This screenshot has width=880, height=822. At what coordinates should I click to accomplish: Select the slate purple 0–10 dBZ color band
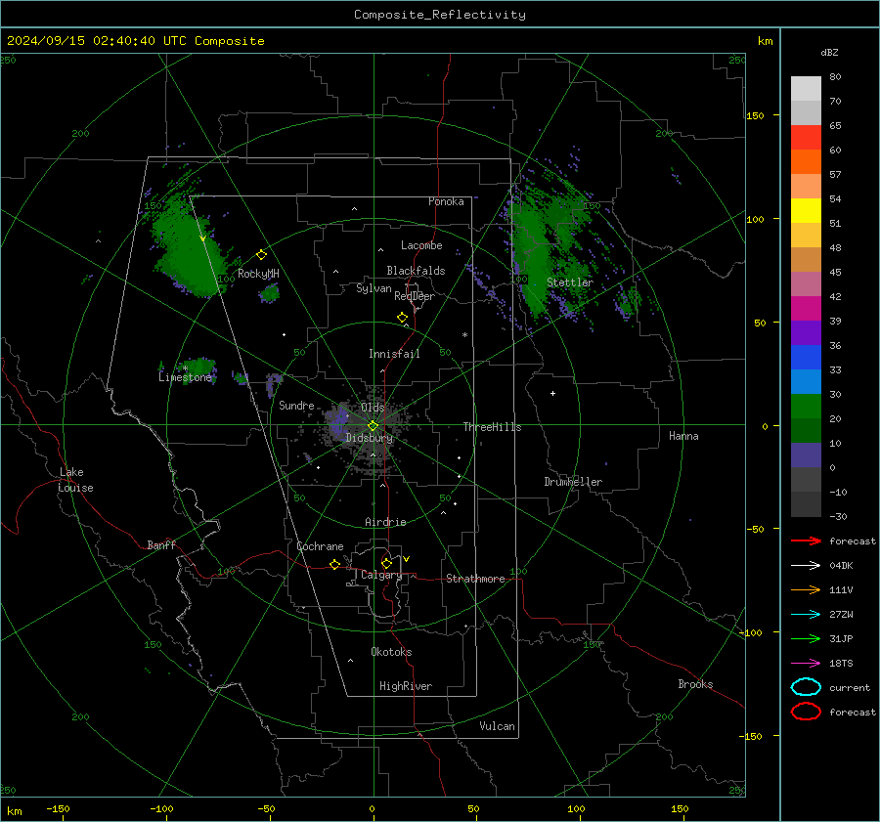click(x=806, y=455)
